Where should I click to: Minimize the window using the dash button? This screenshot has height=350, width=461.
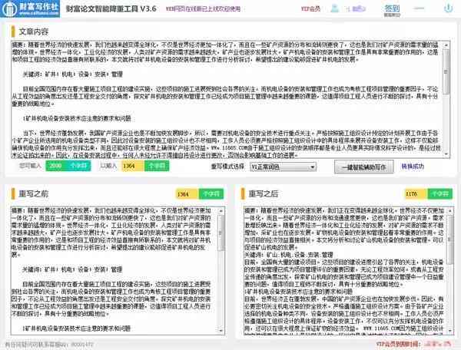tap(419, 8)
